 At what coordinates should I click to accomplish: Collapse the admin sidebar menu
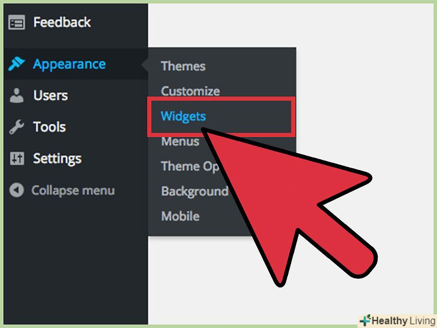(x=73, y=190)
